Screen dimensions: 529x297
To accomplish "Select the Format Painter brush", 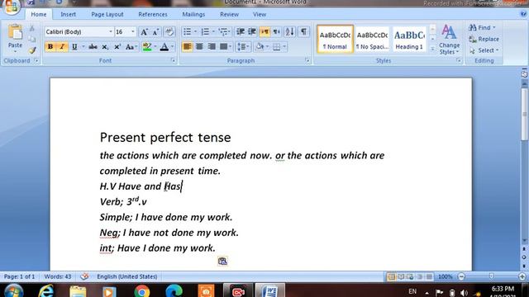I will click(32, 50).
